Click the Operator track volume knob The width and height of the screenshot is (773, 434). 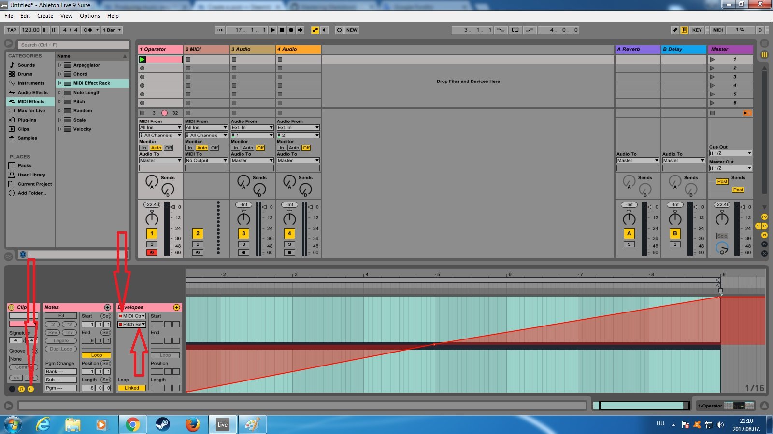(152, 219)
